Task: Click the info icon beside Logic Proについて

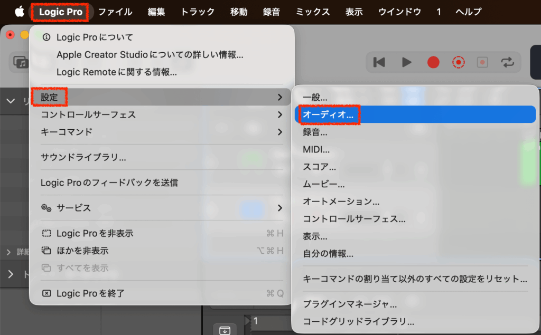Action: pyautogui.click(x=46, y=37)
